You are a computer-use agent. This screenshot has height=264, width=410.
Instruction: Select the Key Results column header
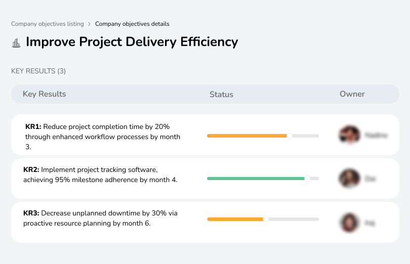click(44, 94)
